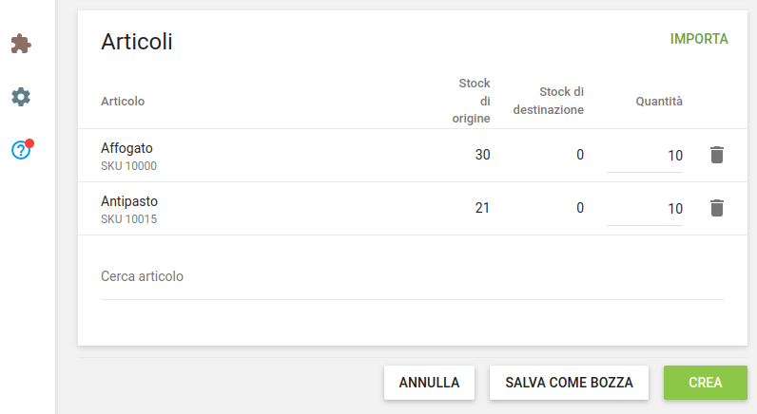Select the Antipasto item name
The image size is (757, 414).
pyautogui.click(x=129, y=201)
